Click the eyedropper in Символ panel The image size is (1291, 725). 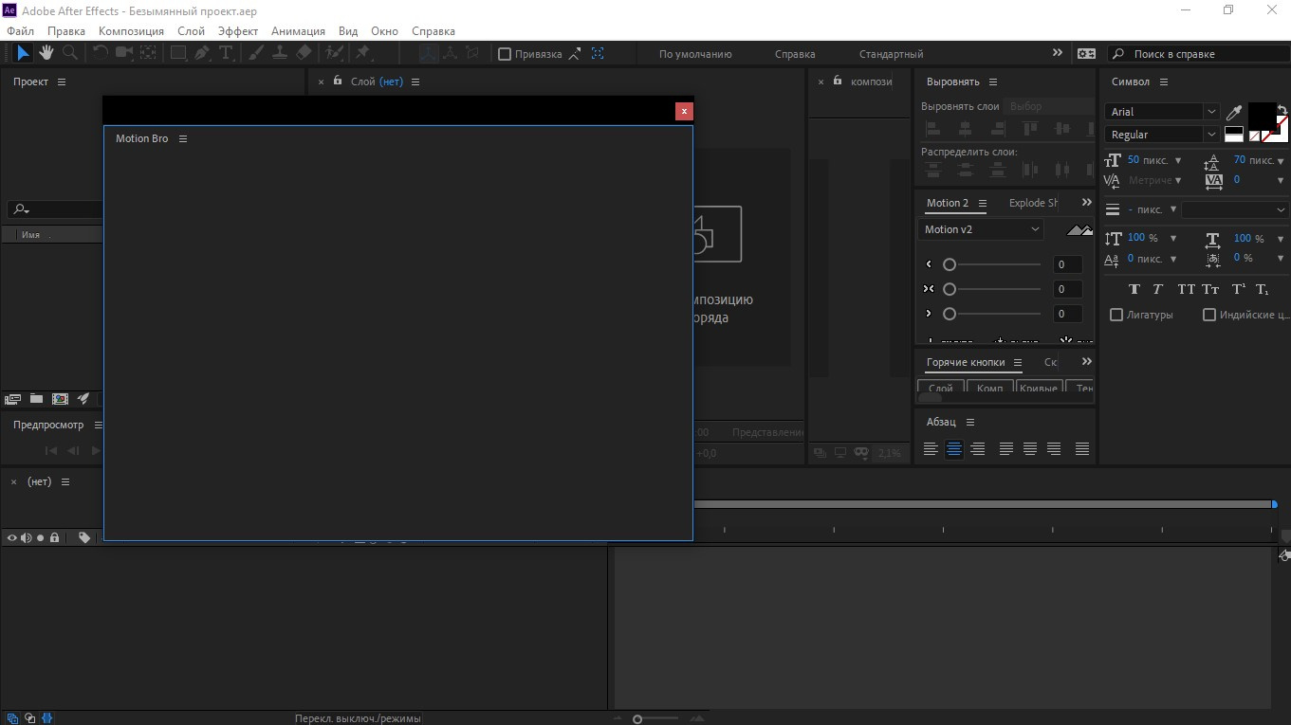point(1234,113)
